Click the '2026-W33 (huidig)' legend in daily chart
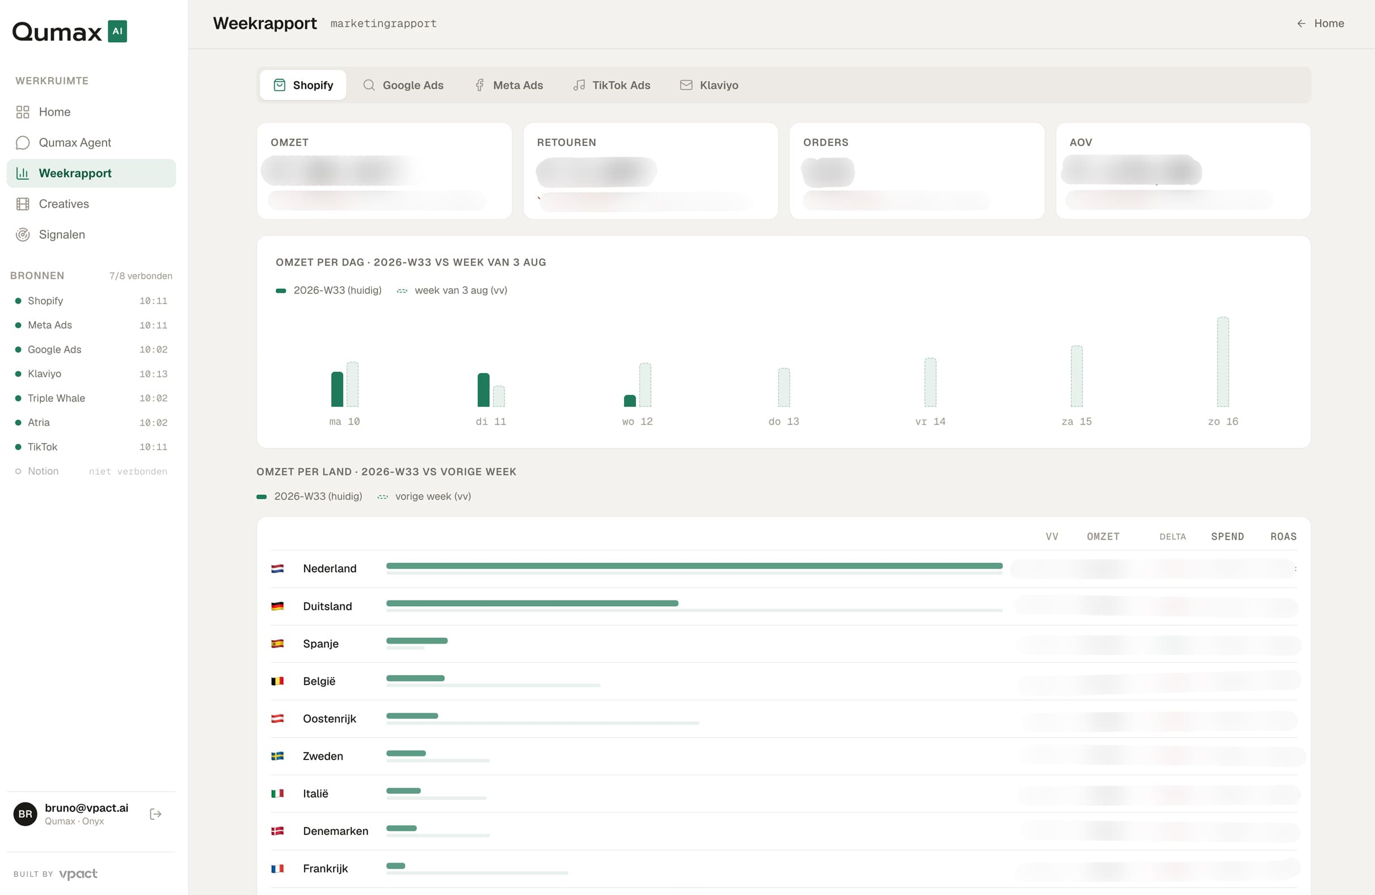Image resolution: width=1375 pixels, height=895 pixels. 329,290
